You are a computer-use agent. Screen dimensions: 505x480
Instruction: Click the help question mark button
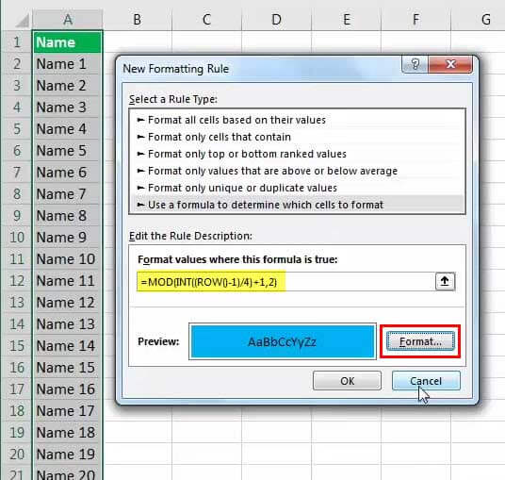click(415, 64)
